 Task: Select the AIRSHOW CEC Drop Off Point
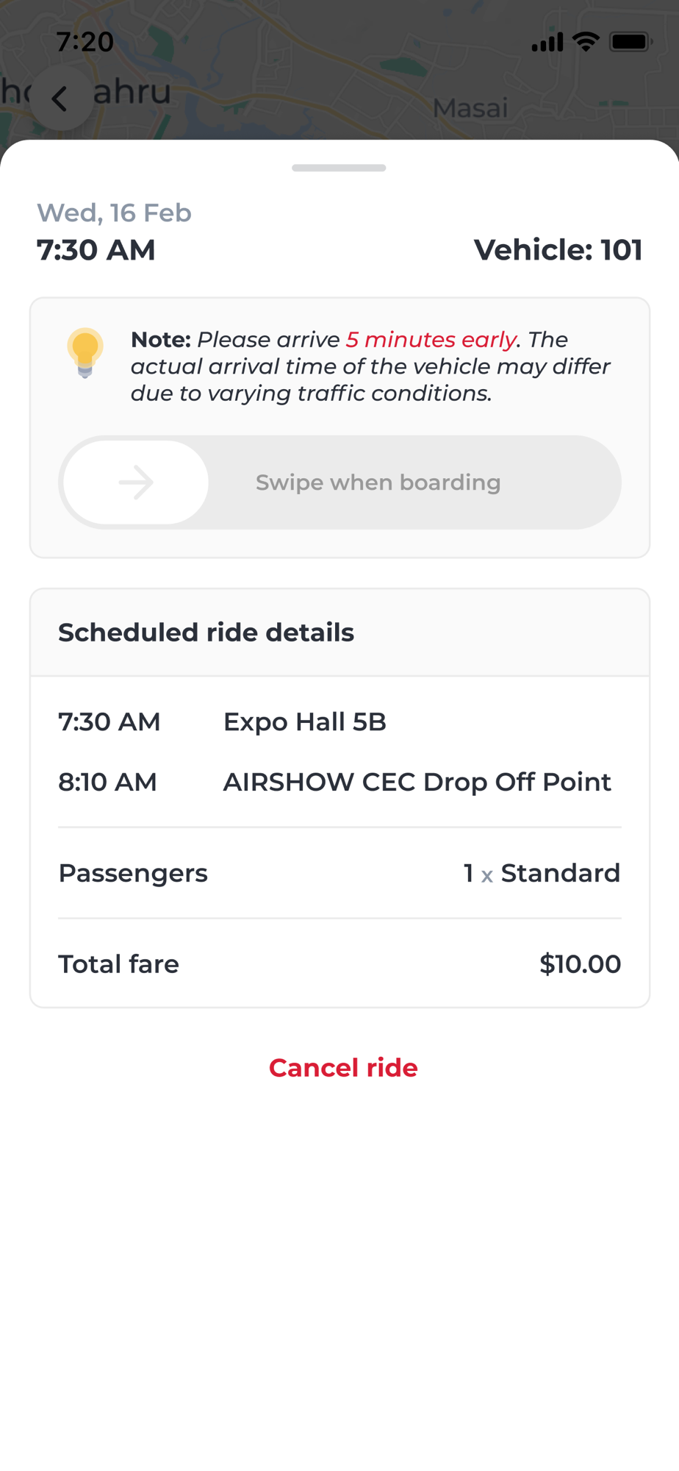(x=417, y=782)
